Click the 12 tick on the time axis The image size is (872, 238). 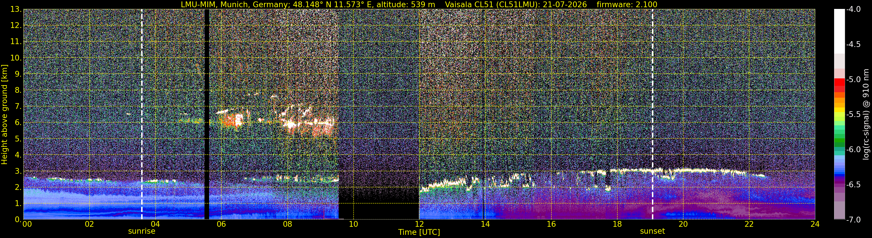pos(419,224)
